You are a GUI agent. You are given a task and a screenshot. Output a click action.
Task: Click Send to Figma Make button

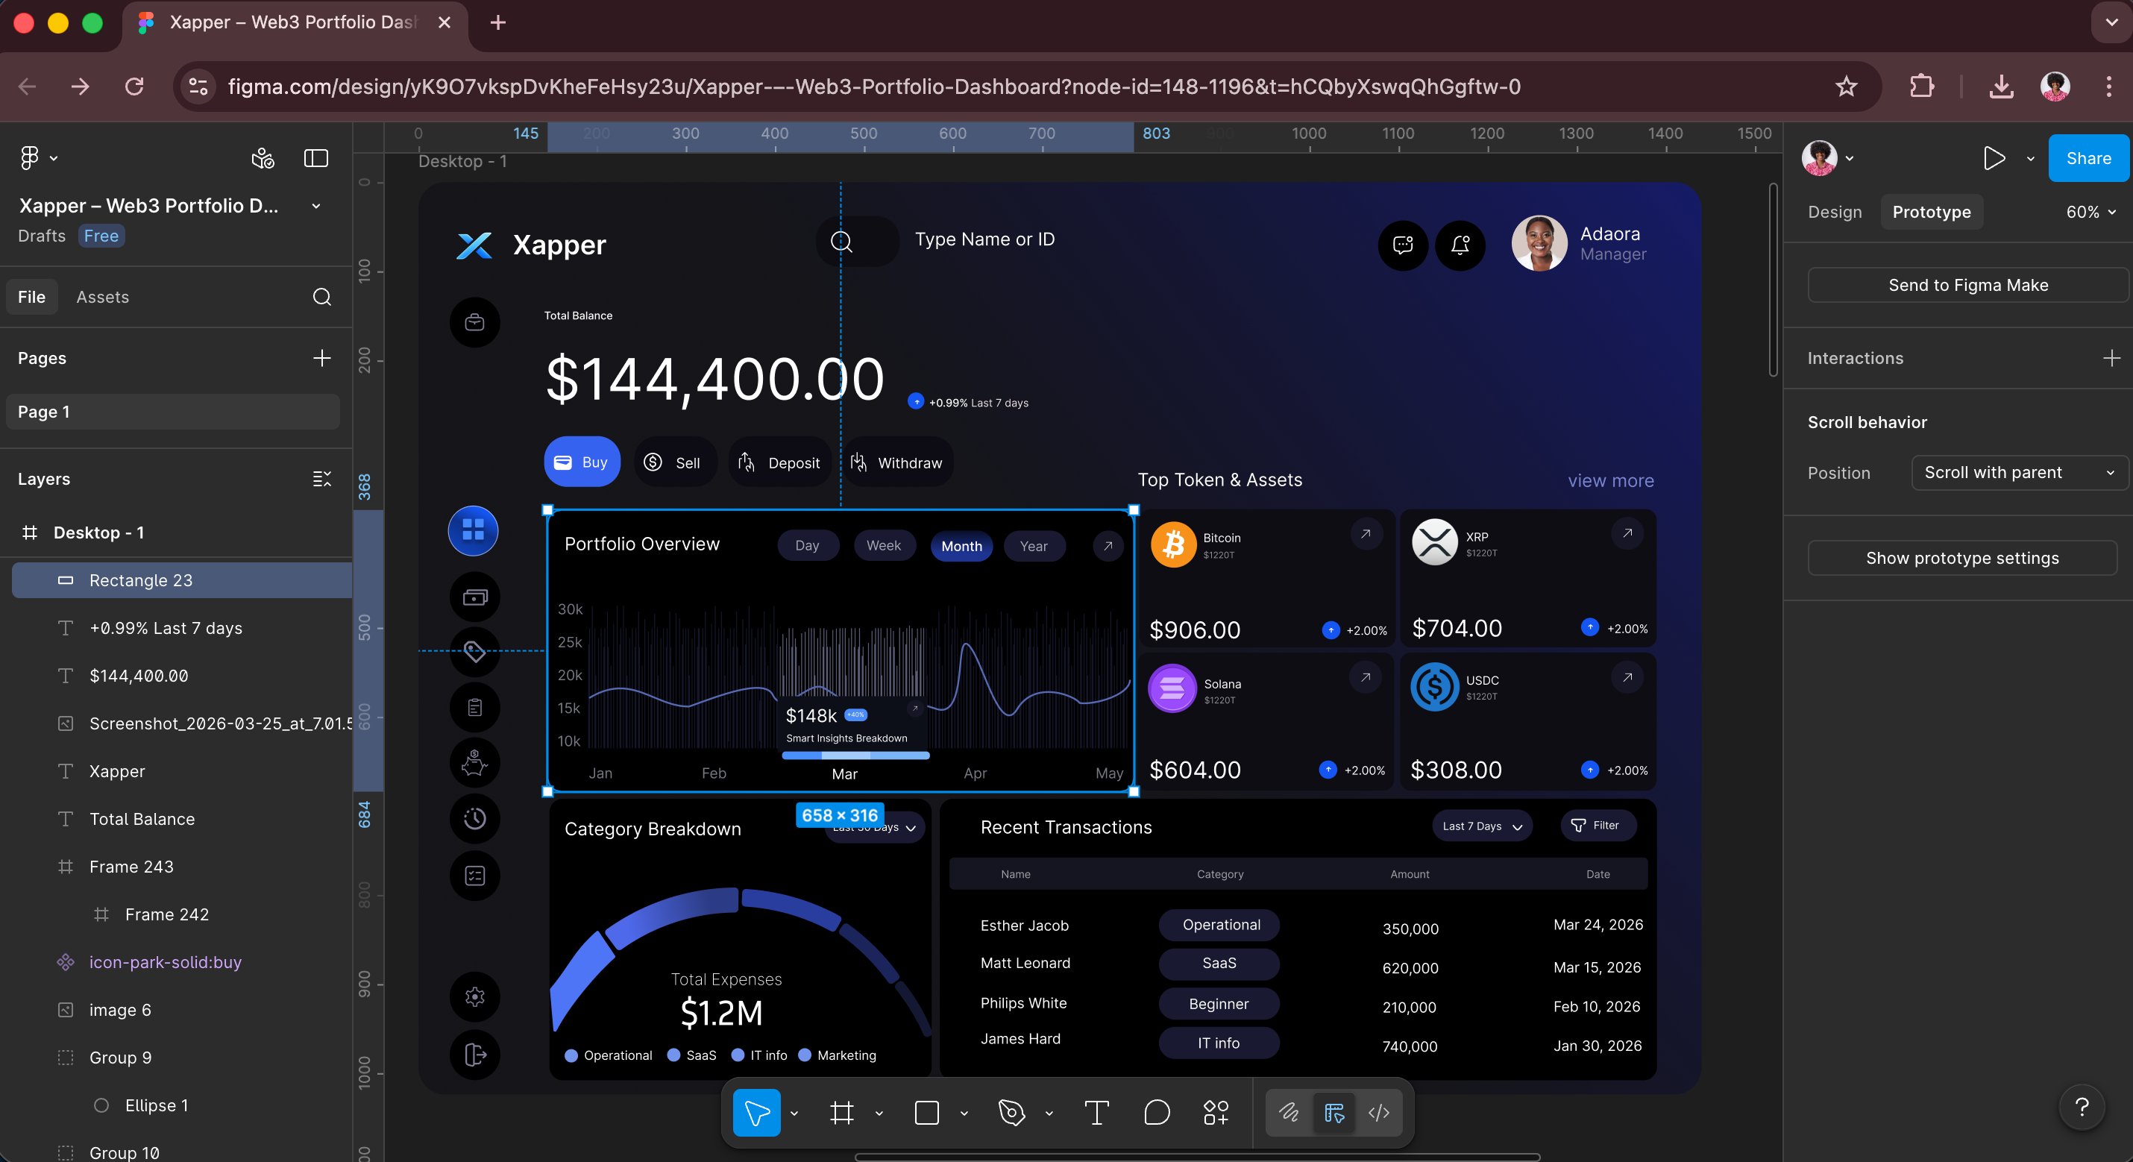coord(1967,285)
